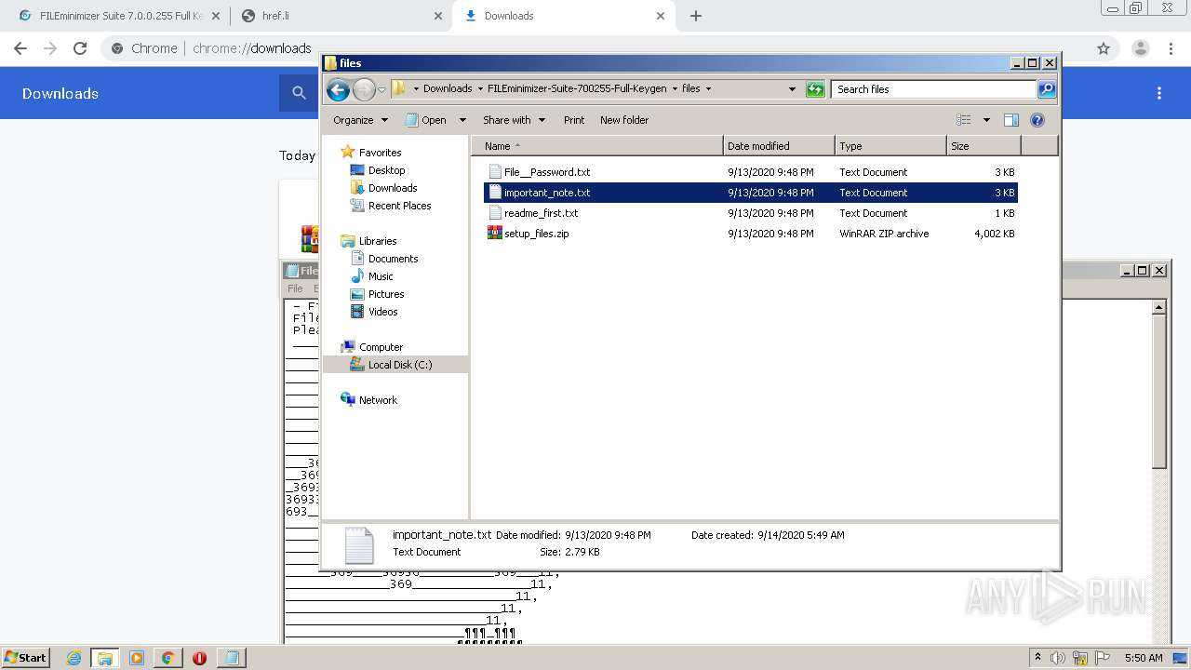
Task: Click the volume speaker tray icon
Action: pos(1058,658)
